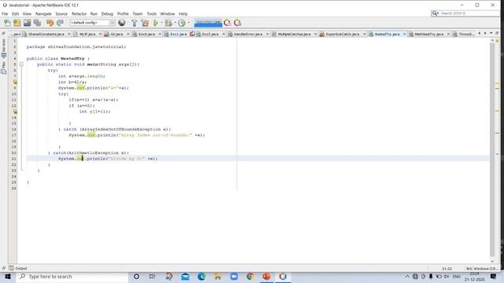Open the Refactor menu
The width and height of the screenshot is (504, 283).
pos(79,14)
